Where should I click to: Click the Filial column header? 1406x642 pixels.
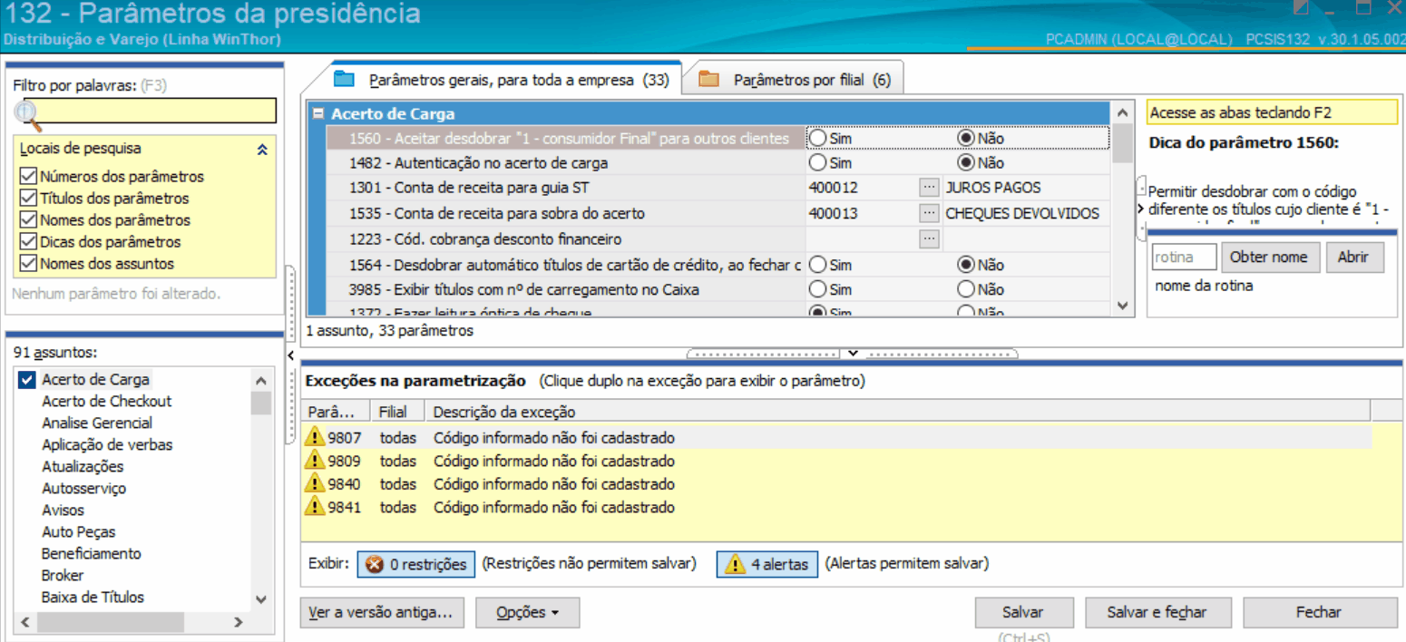[398, 412]
